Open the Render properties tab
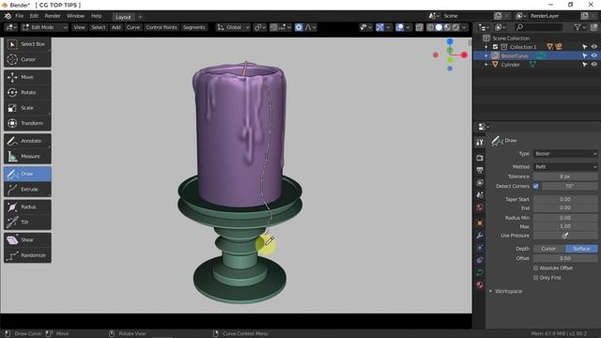Image resolution: width=601 pixels, height=338 pixels. pos(480,158)
